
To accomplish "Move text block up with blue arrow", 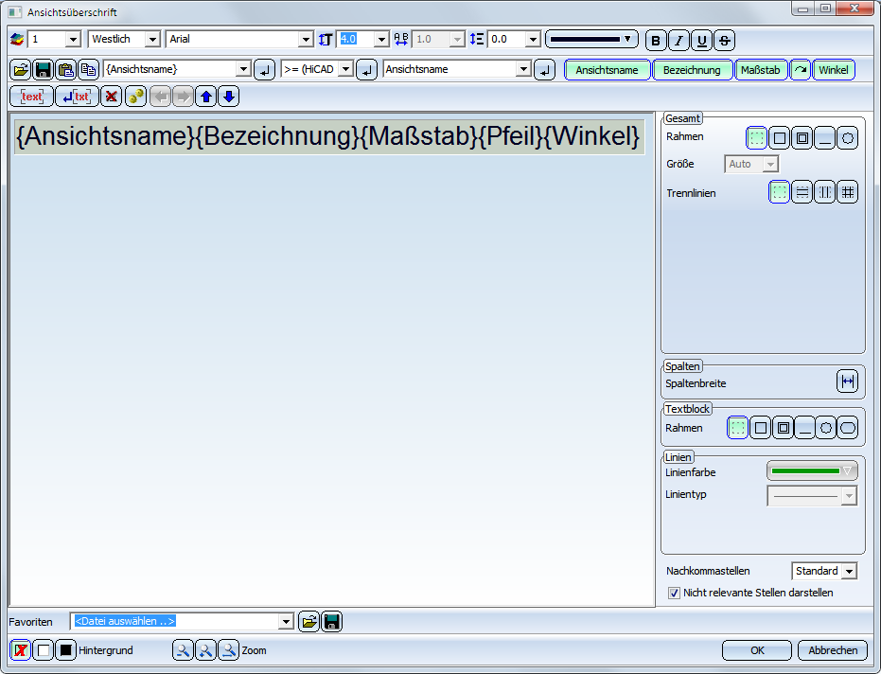I will pos(206,97).
